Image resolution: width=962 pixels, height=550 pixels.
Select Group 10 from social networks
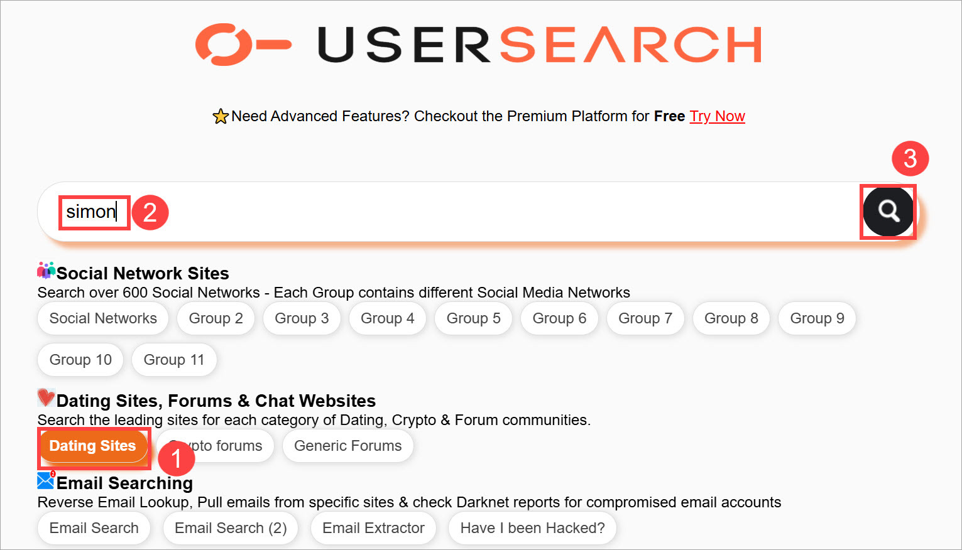[80, 359]
